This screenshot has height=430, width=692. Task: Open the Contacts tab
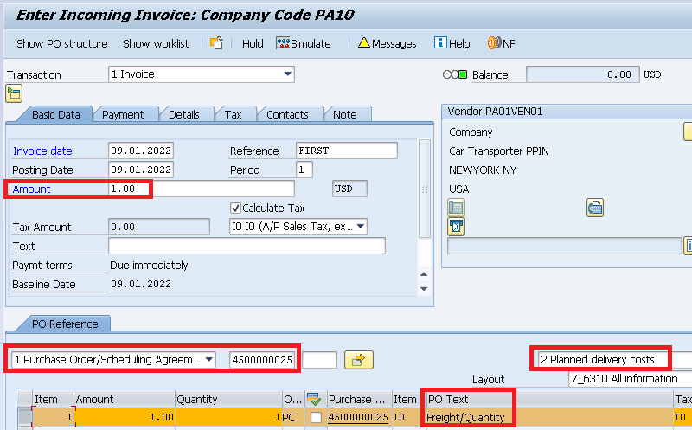(287, 114)
